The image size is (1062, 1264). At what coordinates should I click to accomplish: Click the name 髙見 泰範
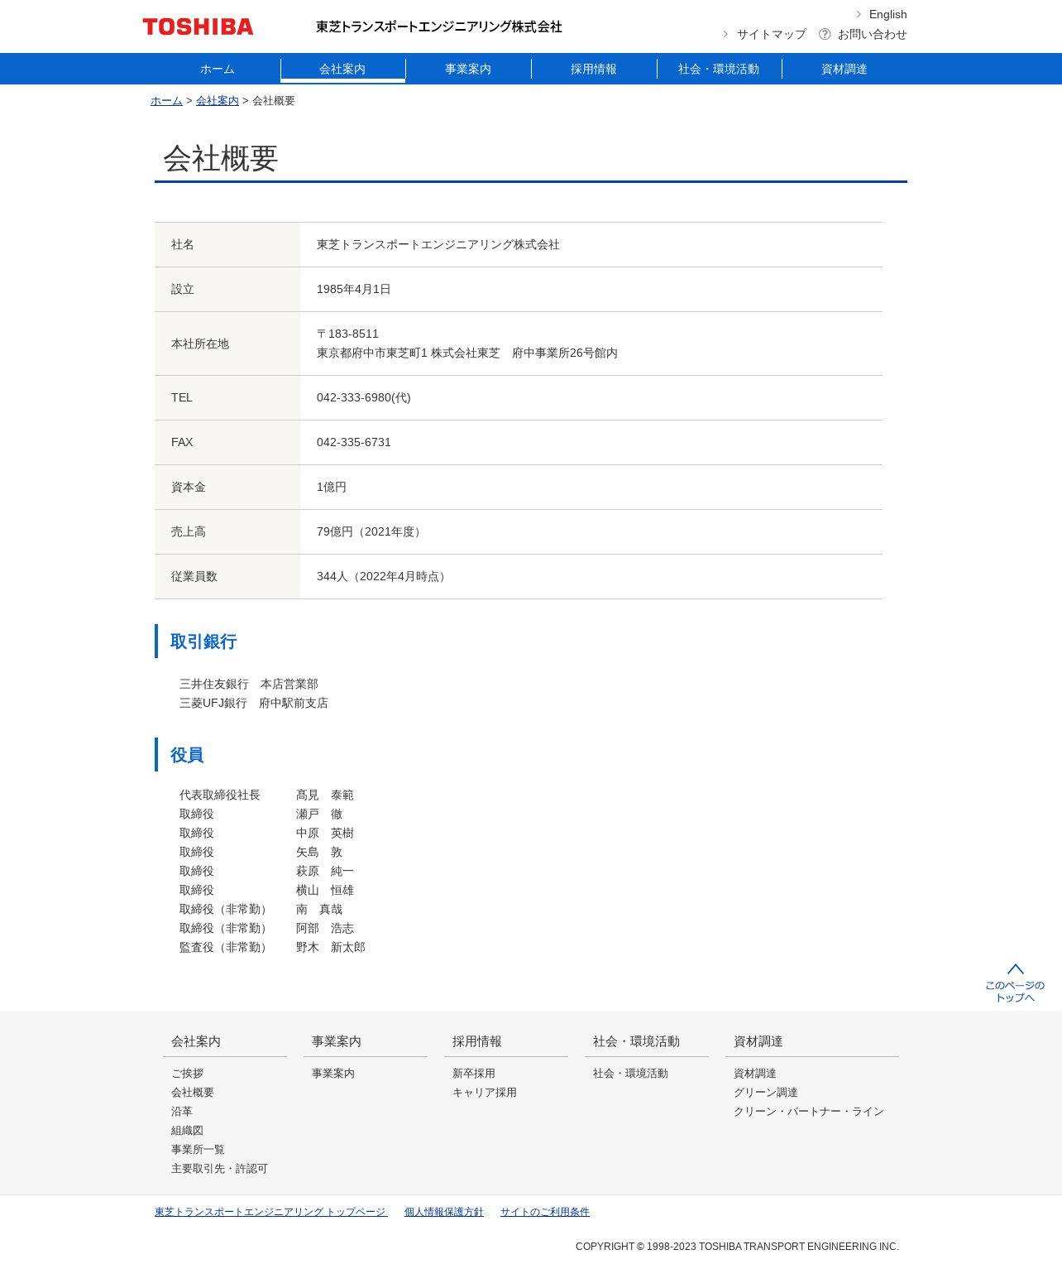pos(325,795)
